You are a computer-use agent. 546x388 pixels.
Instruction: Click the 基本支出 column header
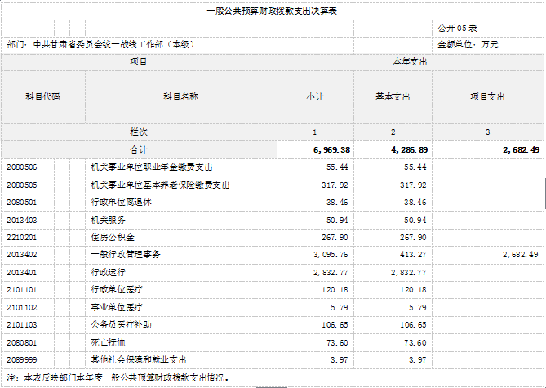point(393,97)
